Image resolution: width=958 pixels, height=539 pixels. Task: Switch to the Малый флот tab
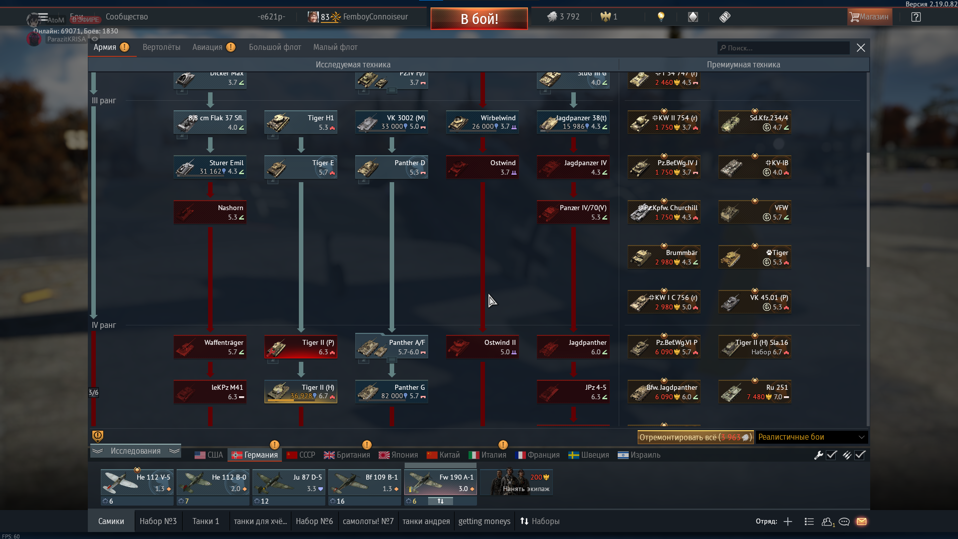(335, 47)
